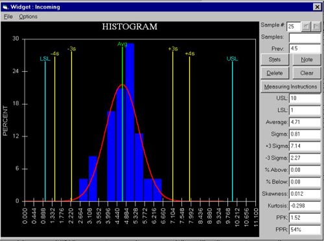Click the Delete button

click(275, 73)
